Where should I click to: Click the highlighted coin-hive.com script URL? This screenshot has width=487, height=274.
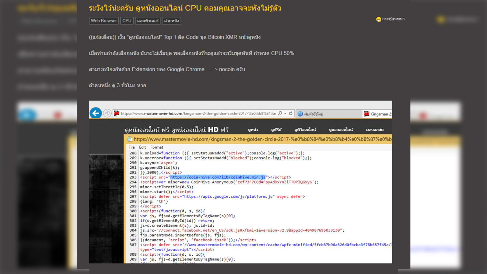click(218, 177)
